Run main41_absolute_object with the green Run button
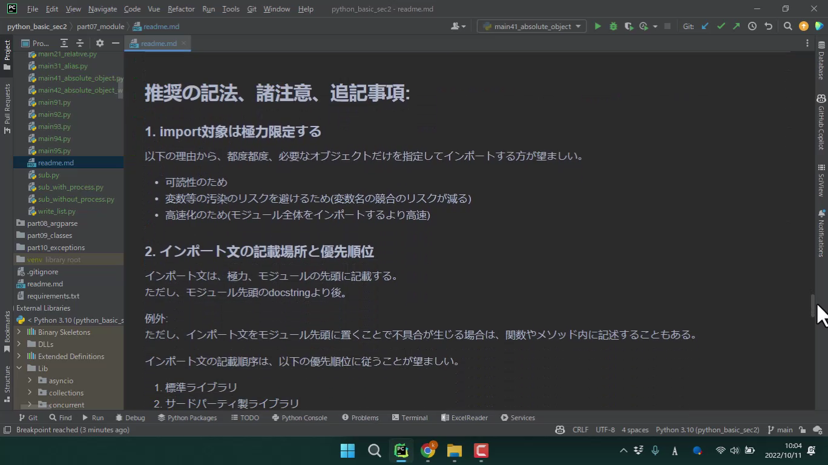Viewport: 828px width, 465px height. point(597,27)
